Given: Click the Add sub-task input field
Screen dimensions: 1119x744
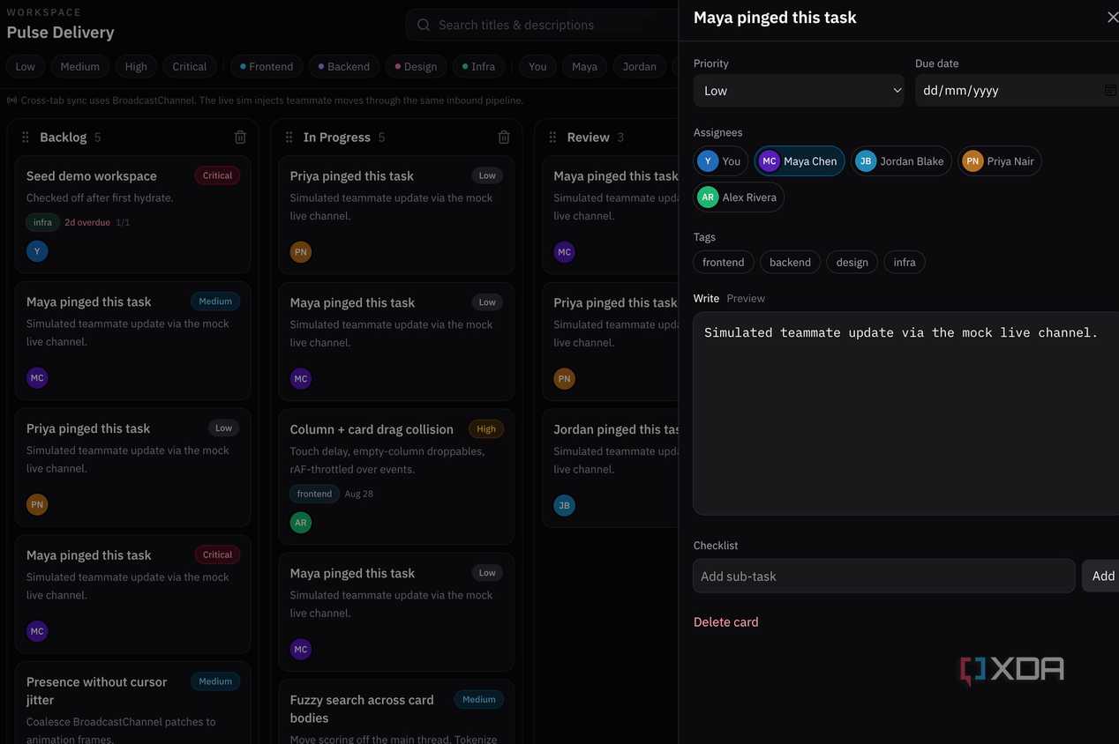Looking at the screenshot, I should point(884,576).
